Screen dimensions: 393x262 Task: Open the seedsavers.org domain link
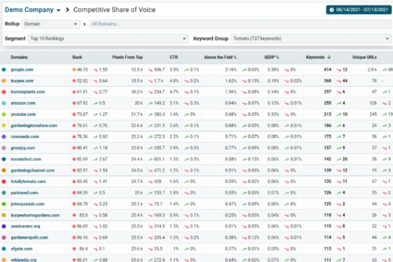click(25, 226)
